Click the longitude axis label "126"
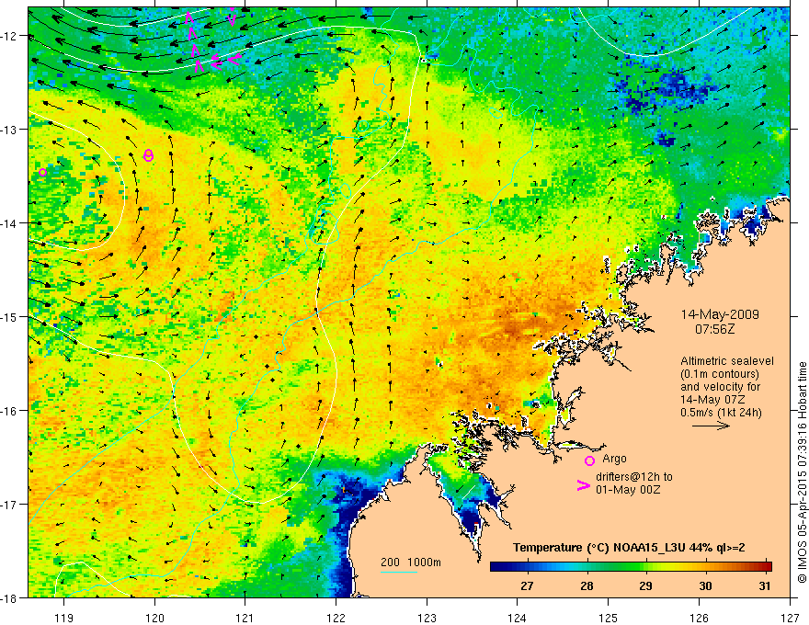Screen dimensions: 809x625 [x=699, y=618]
